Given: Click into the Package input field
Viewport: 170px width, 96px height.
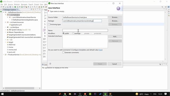Looking at the screenshot, I should (82, 21).
